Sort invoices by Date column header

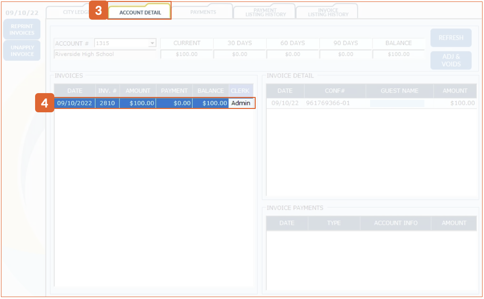click(x=74, y=91)
